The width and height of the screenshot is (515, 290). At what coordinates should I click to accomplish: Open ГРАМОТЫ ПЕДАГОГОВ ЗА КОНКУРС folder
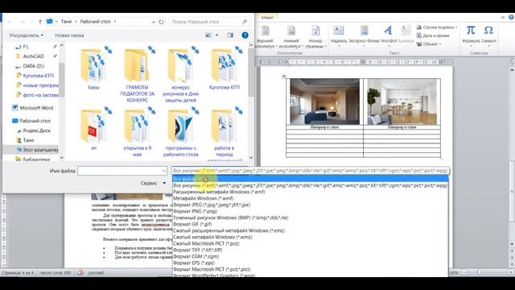pyautogui.click(x=138, y=74)
